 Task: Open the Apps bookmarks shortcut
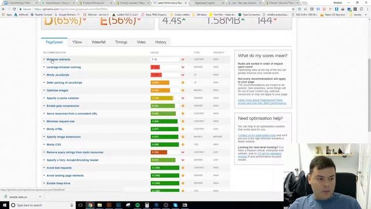pos(7,15)
